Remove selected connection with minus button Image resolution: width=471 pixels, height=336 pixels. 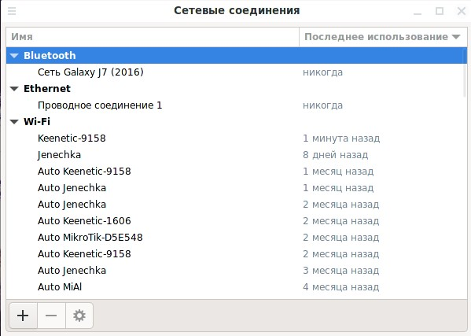tap(51, 316)
